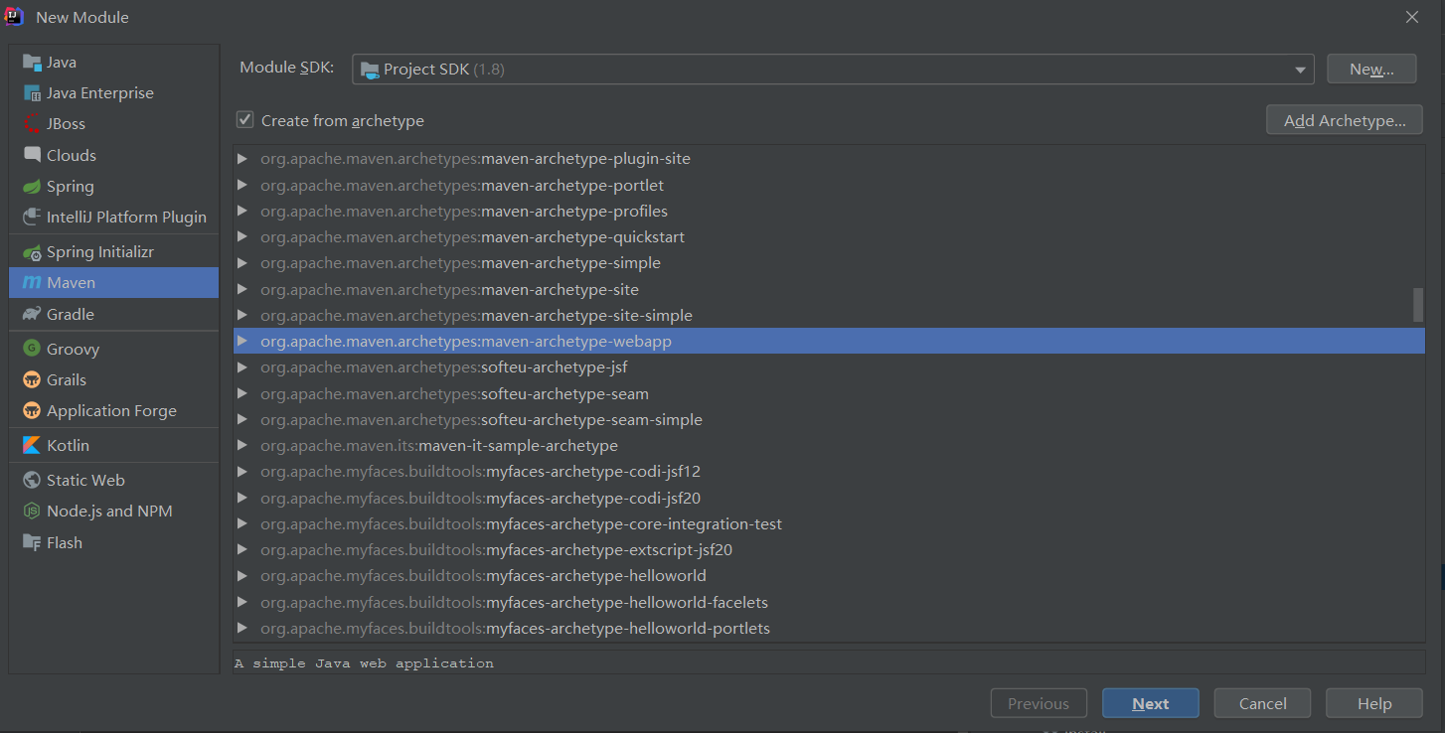Select softeu-archetype-seam-simple row
The image size is (1445, 733).
pos(829,419)
